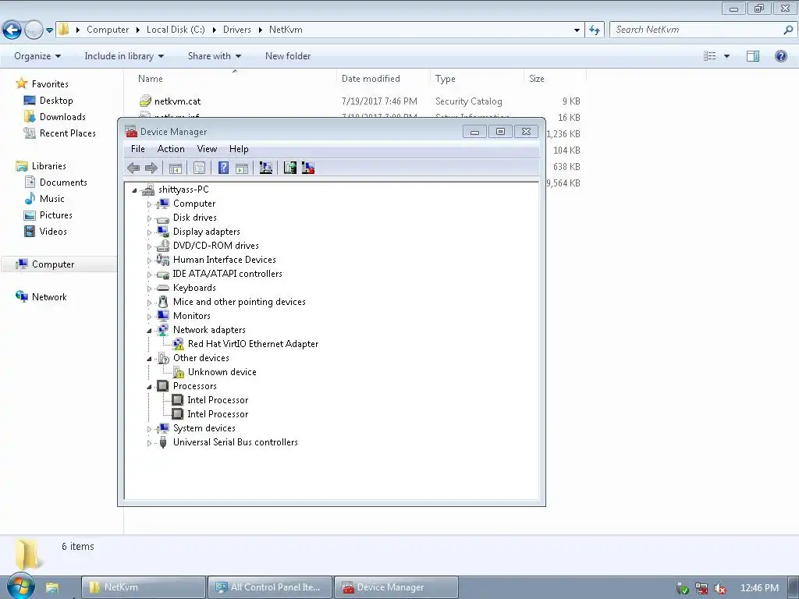Click the Drivers breadcrumb in address bar

(x=237, y=30)
